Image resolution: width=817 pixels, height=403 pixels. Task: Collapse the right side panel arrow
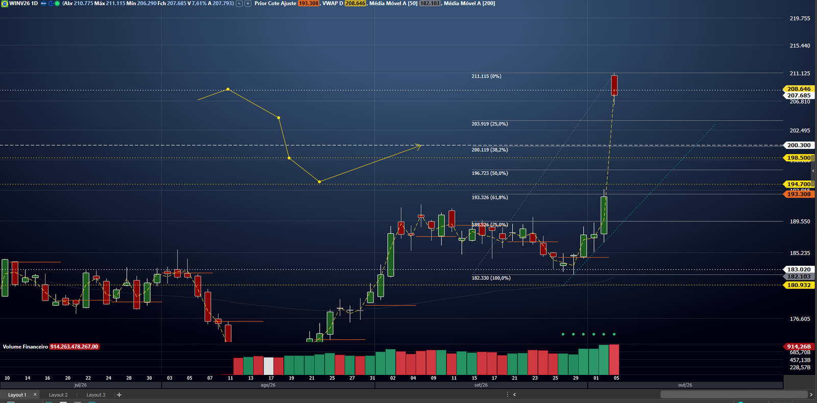pyautogui.click(x=813, y=170)
